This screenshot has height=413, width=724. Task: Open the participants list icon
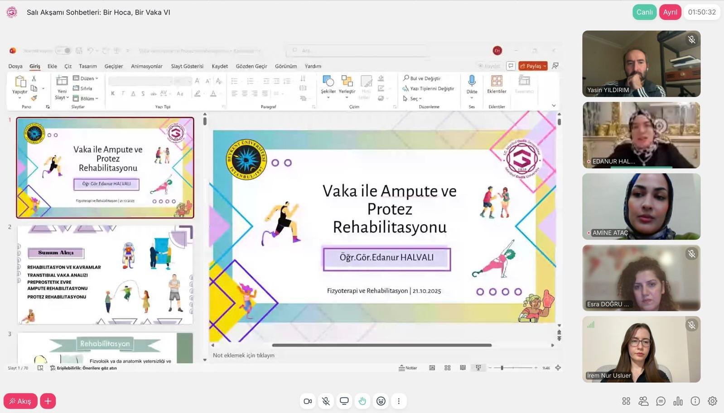point(643,401)
